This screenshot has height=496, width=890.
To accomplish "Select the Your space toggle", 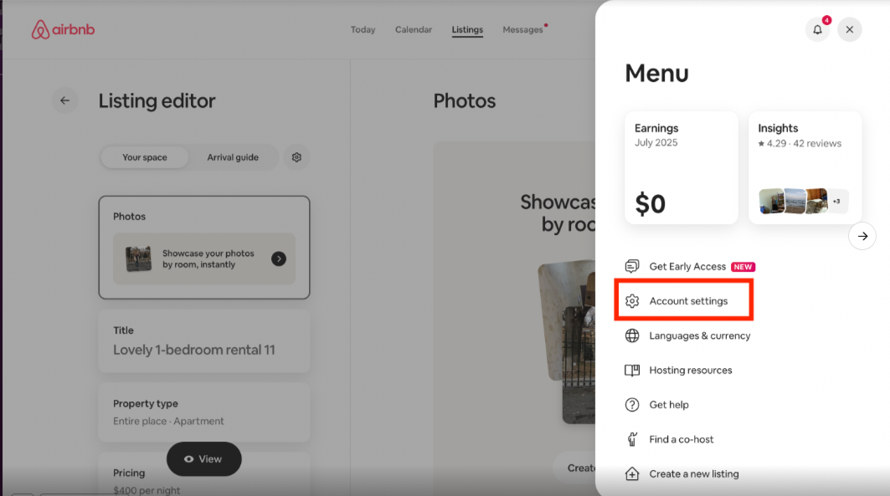I will [145, 157].
